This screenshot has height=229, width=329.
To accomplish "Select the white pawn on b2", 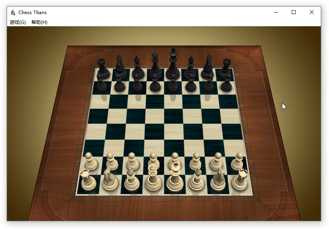I will (x=112, y=161).
